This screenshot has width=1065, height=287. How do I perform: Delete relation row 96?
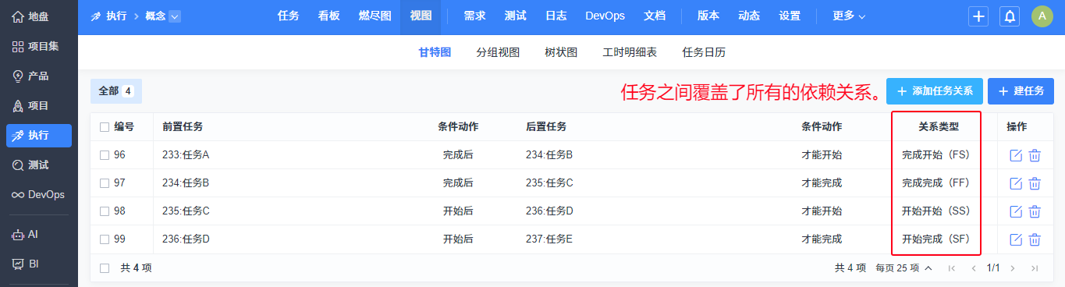[x=1035, y=155]
